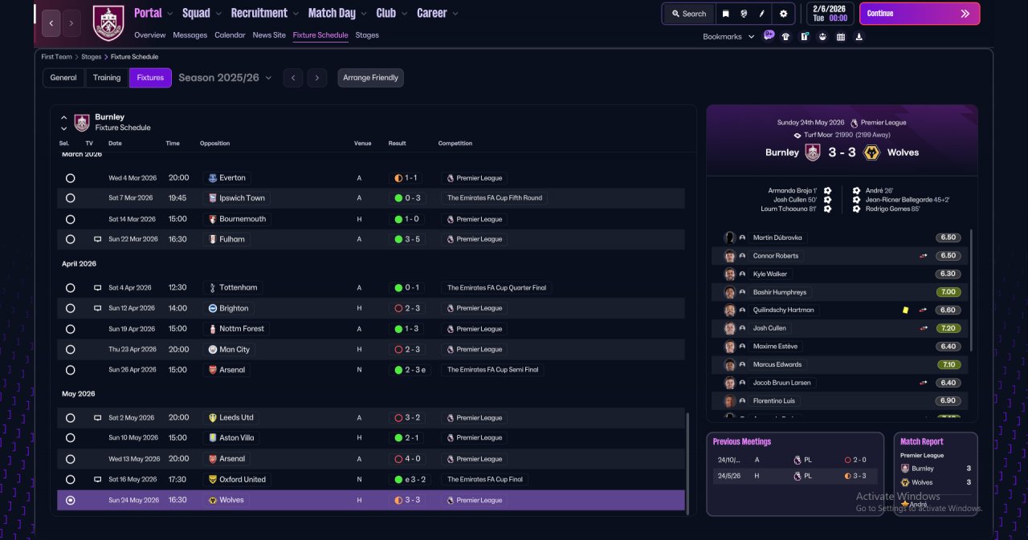
Task: Click the selected Wolves fixture radio button
Action: [70, 500]
